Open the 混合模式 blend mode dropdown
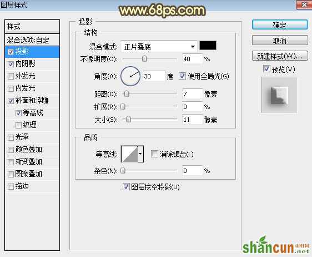The width and height of the screenshot is (312, 257). click(159, 47)
